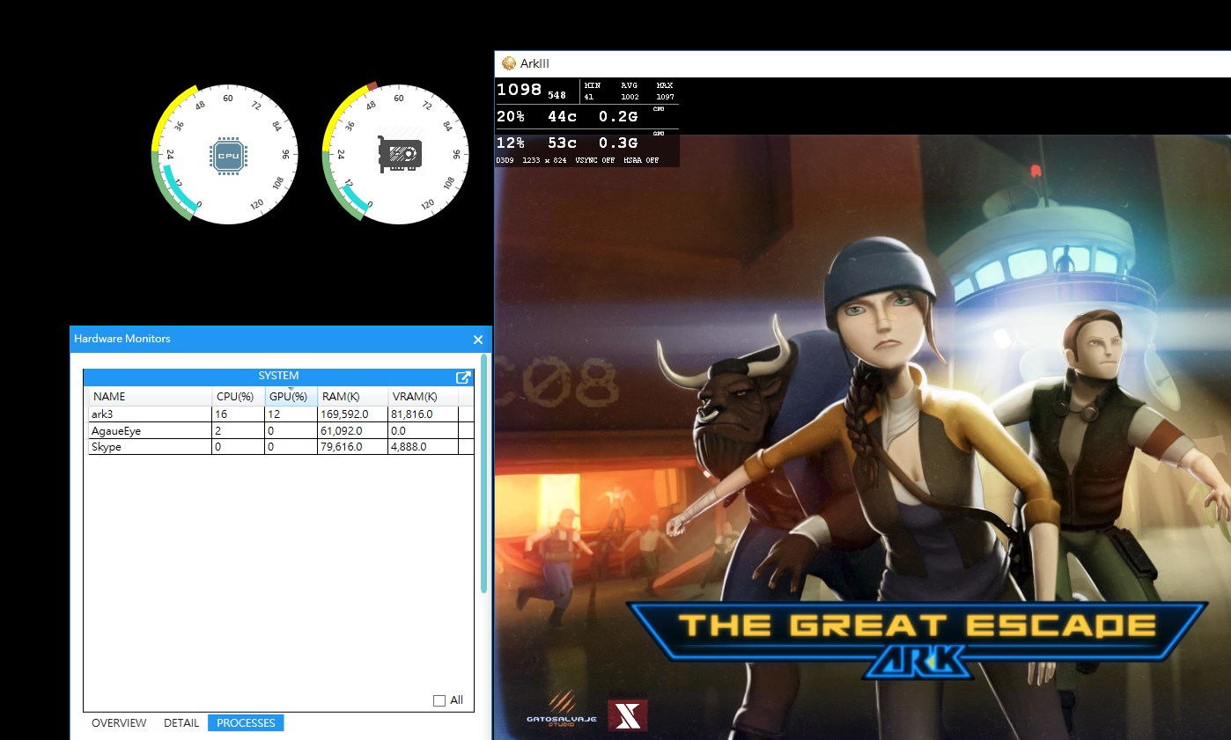Click the red X logo in the game
Screen dimensions: 1231x740
click(628, 714)
